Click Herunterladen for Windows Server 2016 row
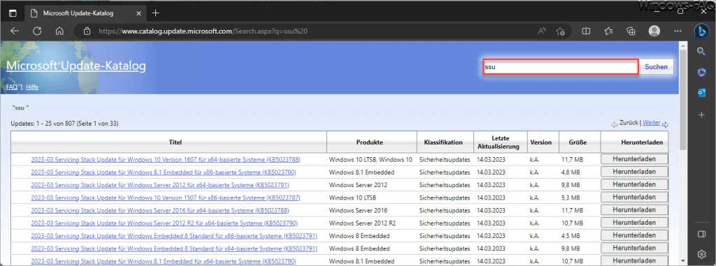 pos(634,210)
